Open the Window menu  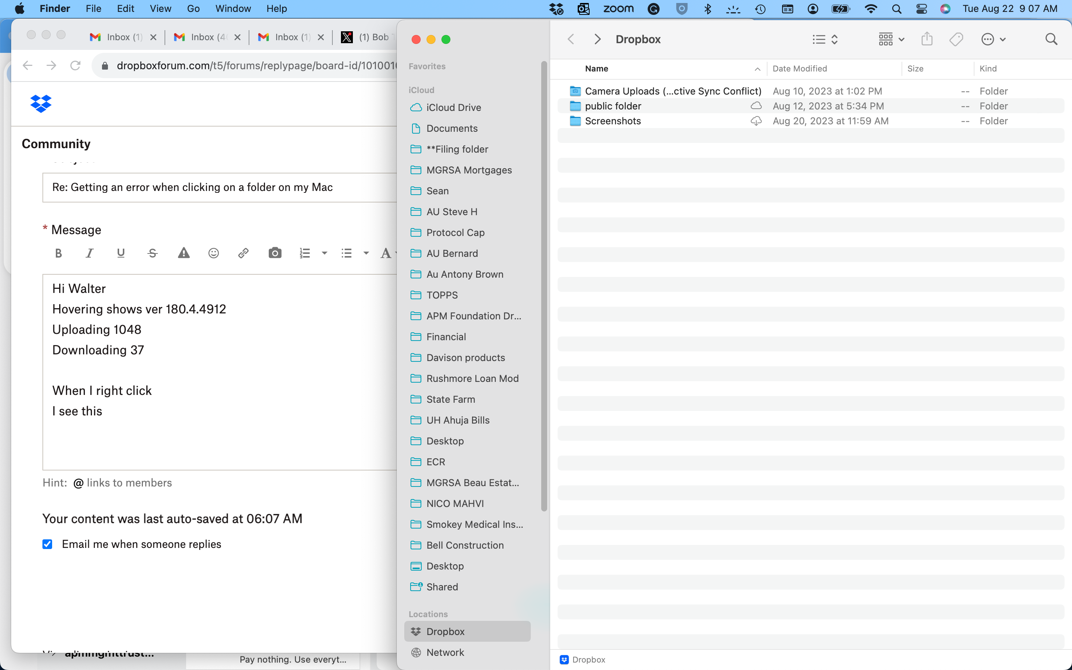(x=233, y=9)
